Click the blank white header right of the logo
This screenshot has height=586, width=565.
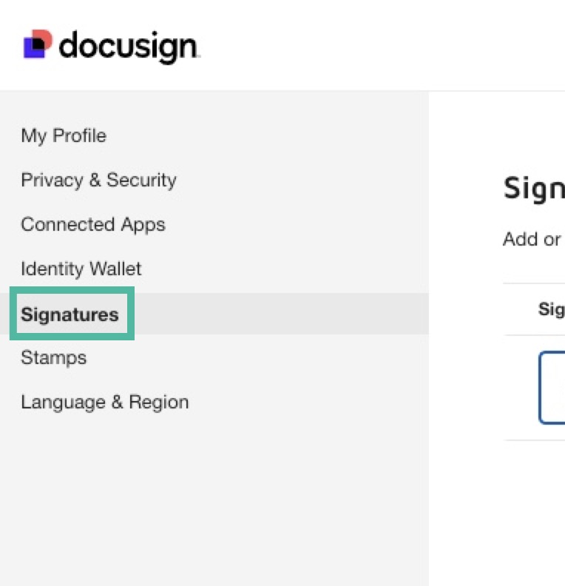tap(385, 46)
